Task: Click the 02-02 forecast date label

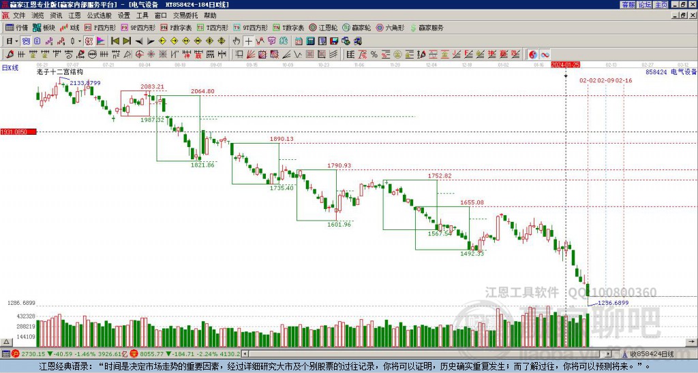Action: coord(588,80)
